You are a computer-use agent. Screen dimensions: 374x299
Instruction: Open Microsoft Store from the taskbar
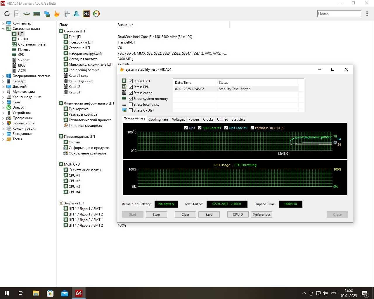pyautogui.click(x=50, y=293)
